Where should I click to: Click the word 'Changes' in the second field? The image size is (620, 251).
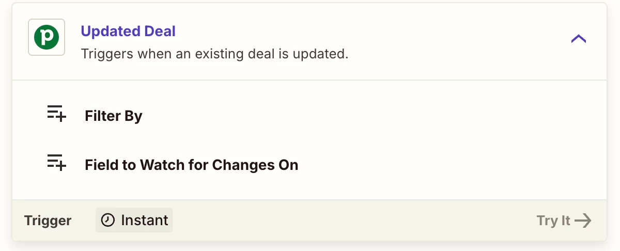(x=241, y=165)
